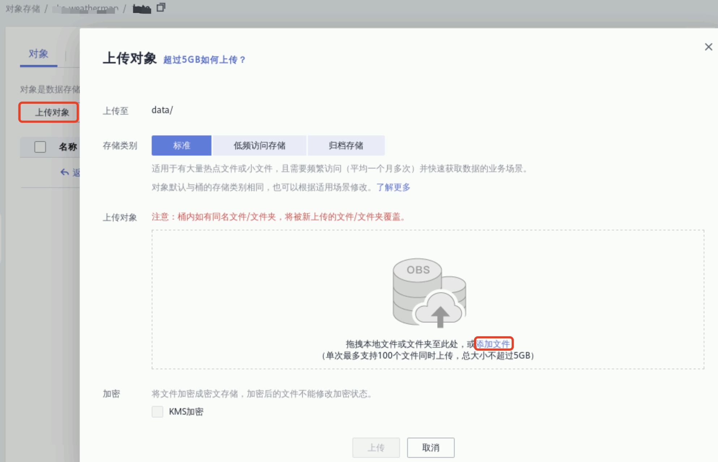Open the 对象 tab
Image resolution: width=718 pixels, height=462 pixels.
38,54
